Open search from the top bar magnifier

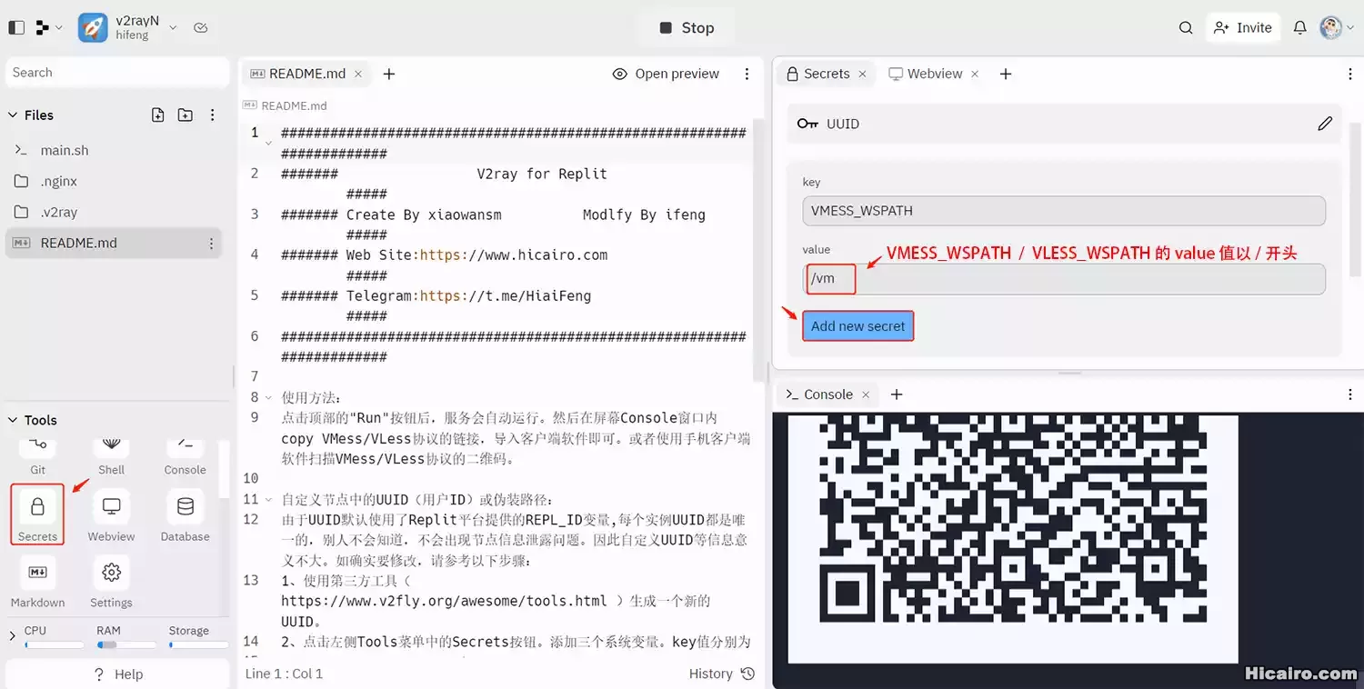pyautogui.click(x=1186, y=27)
